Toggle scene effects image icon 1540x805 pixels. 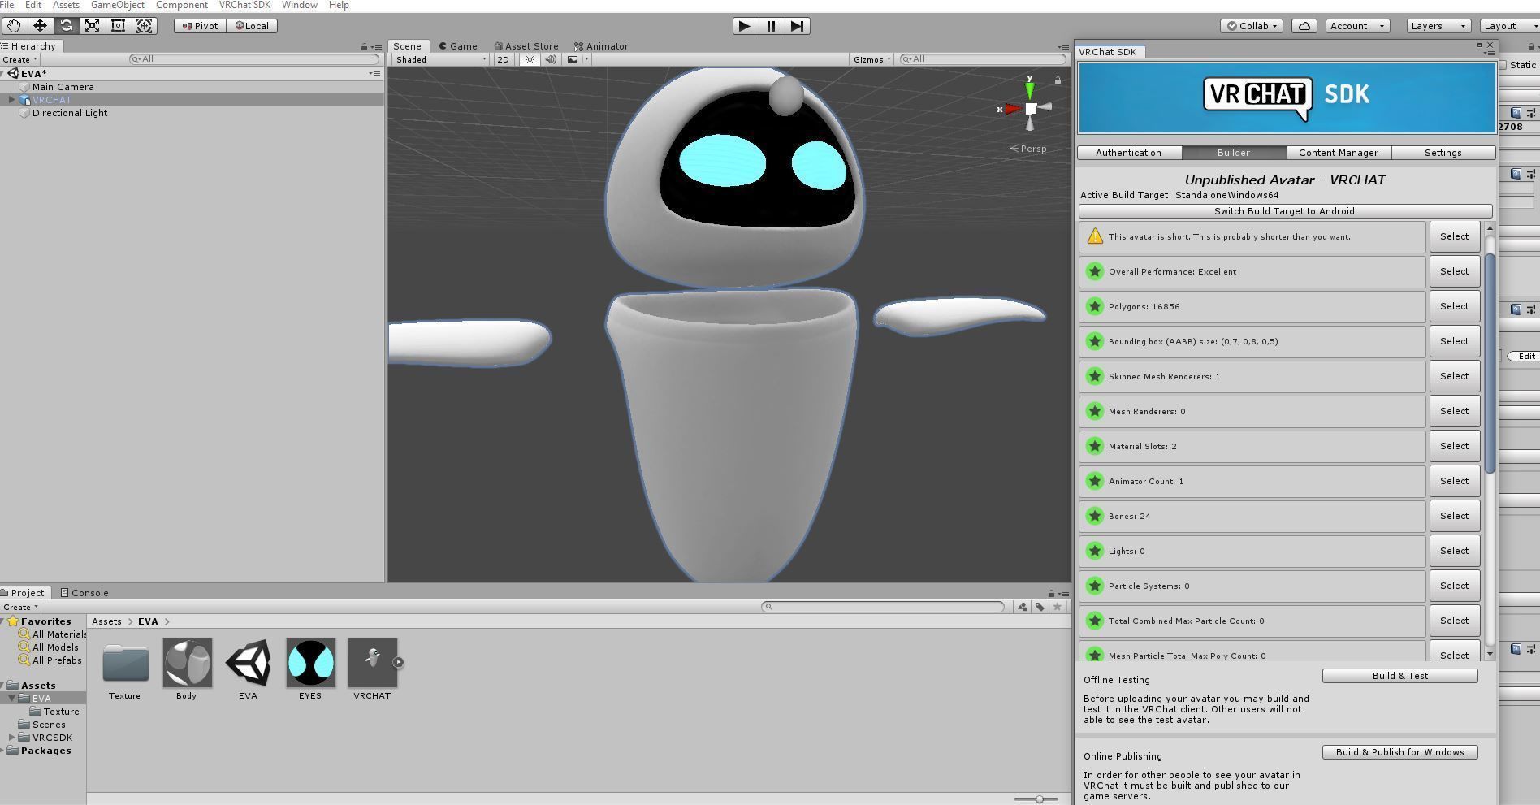(x=573, y=59)
